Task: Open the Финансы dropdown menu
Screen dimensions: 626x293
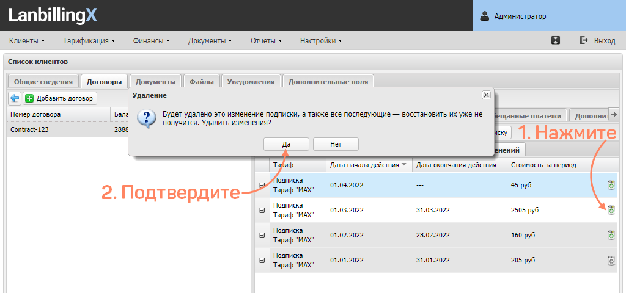Action: (152, 41)
